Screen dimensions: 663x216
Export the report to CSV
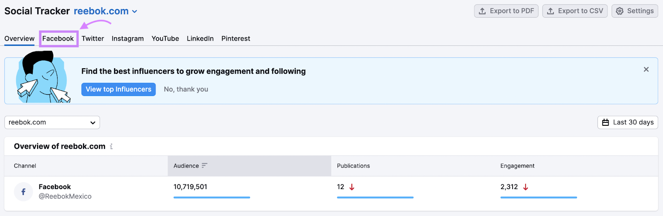coord(575,11)
